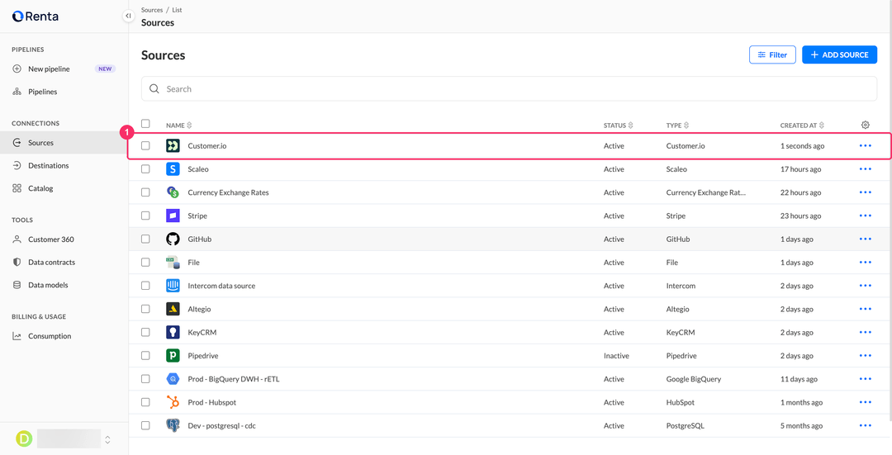Click the Filter button
This screenshot has height=455, width=892.
pos(772,55)
